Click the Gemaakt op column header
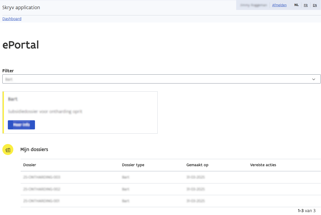Screen dimensions: 321x215 pyautogui.click(x=197, y=165)
